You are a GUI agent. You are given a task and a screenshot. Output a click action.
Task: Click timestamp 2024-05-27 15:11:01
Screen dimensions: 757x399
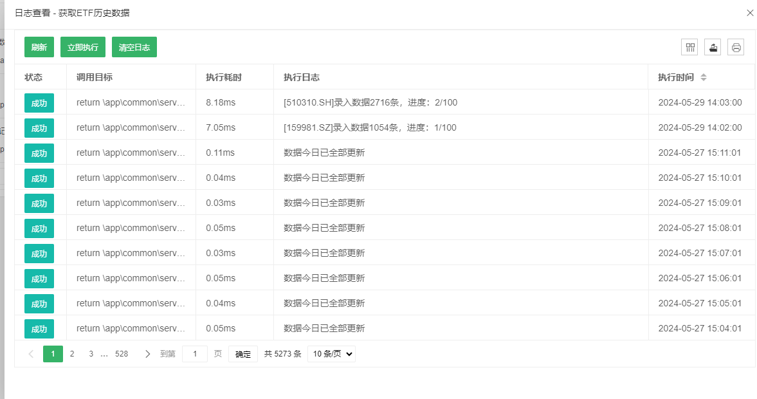click(x=700, y=153)
